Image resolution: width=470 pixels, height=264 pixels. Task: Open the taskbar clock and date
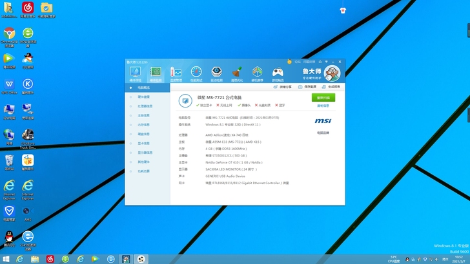tap(459, 259)
